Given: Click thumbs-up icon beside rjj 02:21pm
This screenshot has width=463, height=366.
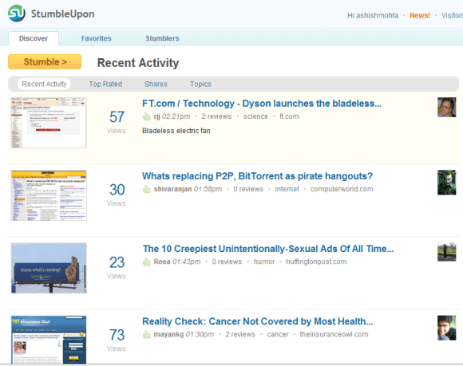Looking at the screenshot, I should [x=146, y=116].
